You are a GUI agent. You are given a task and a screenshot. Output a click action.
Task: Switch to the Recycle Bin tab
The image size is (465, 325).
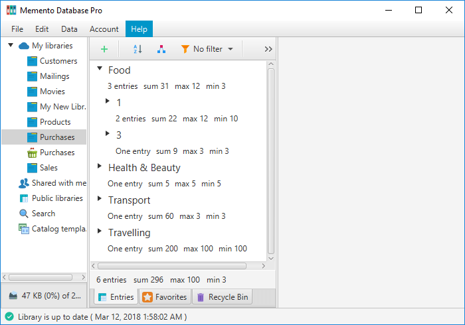point(222,297)
